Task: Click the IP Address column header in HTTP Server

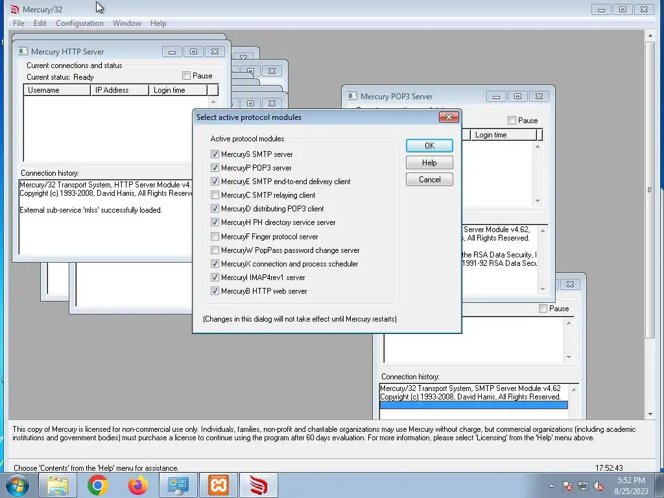Action: coord(120,89)
